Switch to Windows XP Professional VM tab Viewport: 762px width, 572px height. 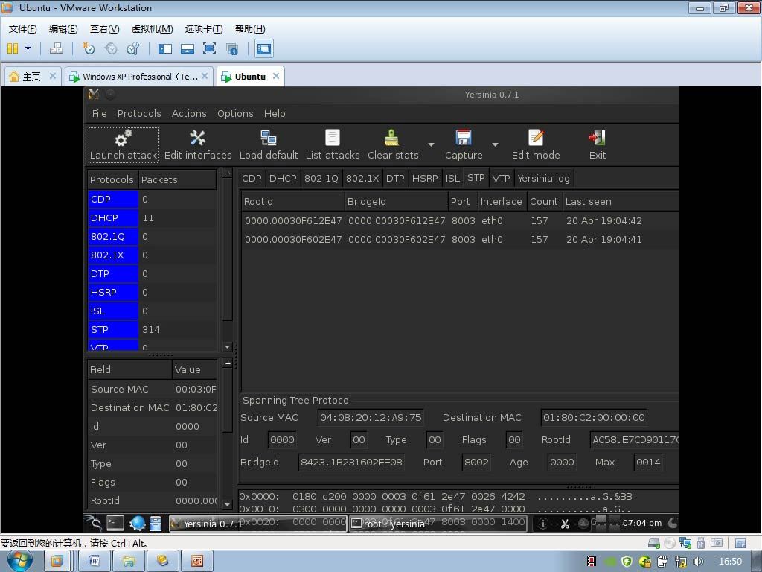[138, 77]
